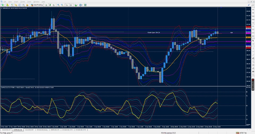
Task: Switch timeframe to M5
Action: point(253,13)
